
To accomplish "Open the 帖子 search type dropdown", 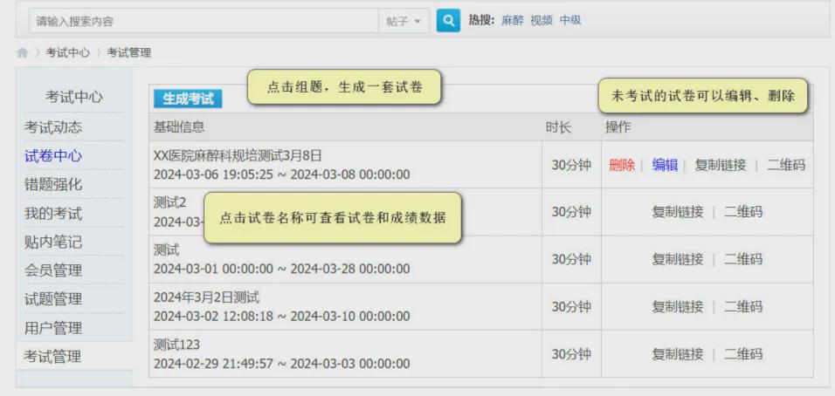I will (403, 21).
